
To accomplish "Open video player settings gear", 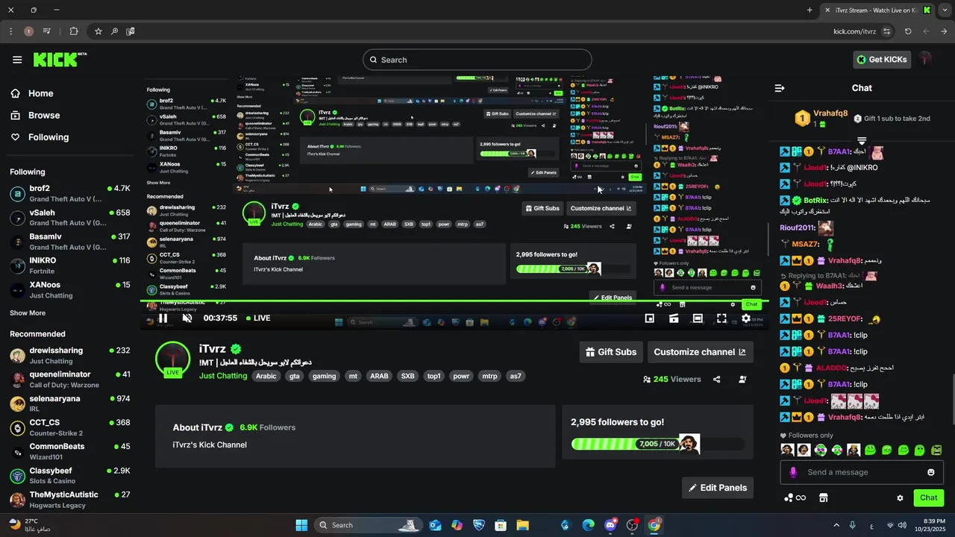I will coord(745,318).
